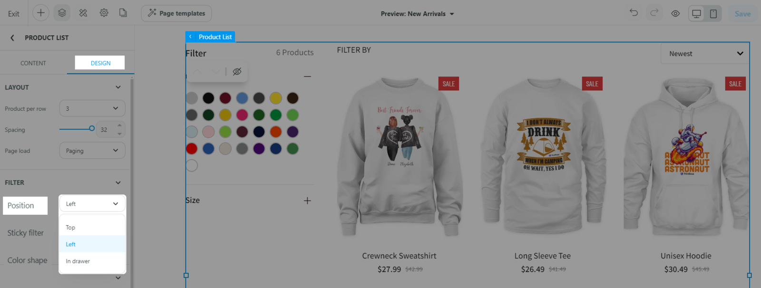This screenshot has height=288, width=761.
Task: Open Page templates
Action: [x=176, y=13]
